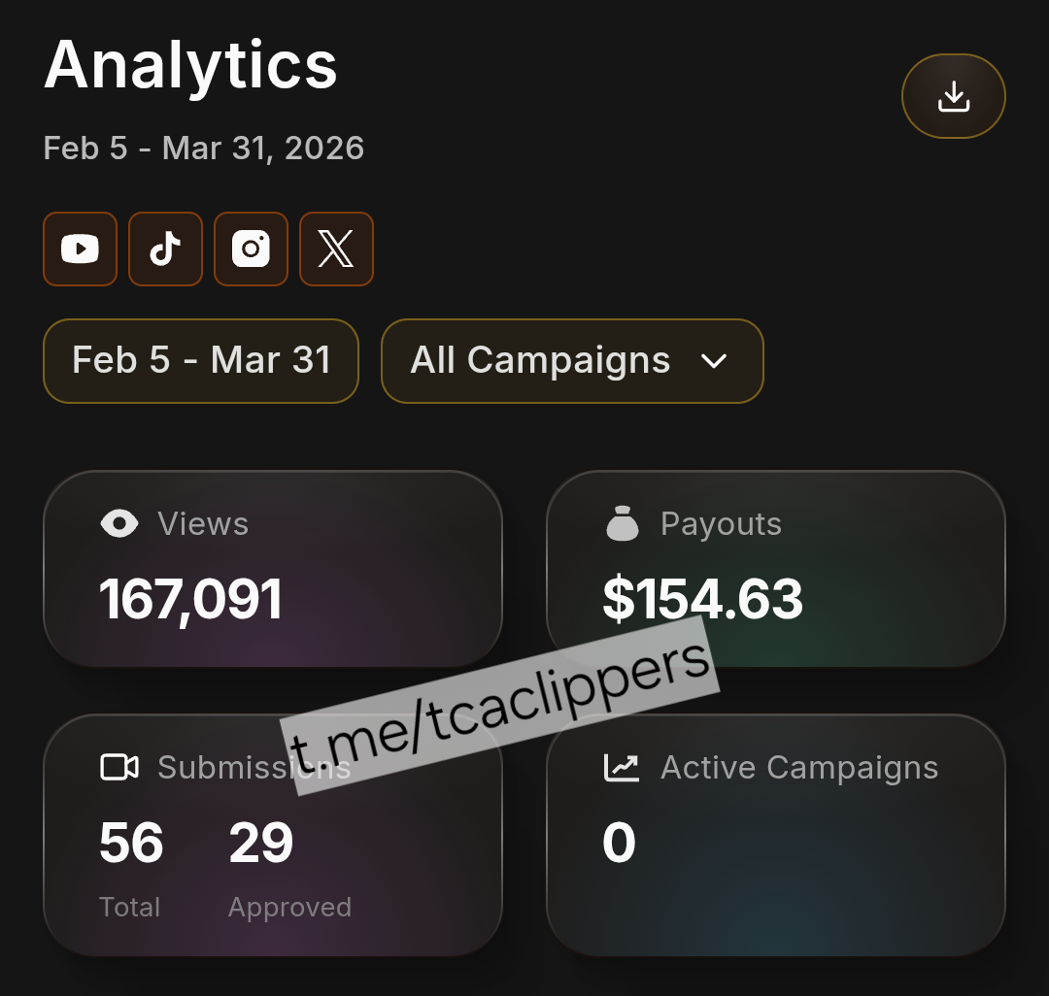Image resolution: width=1049 pixels, height=996 pixels.
Task: Click the video camera Submissions icon
Action: [x=119, y=768]
